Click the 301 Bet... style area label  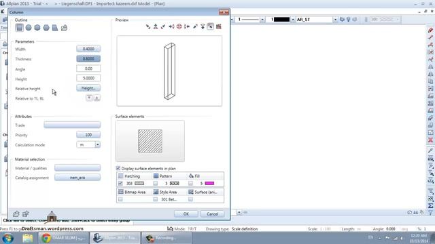[169, 199]
